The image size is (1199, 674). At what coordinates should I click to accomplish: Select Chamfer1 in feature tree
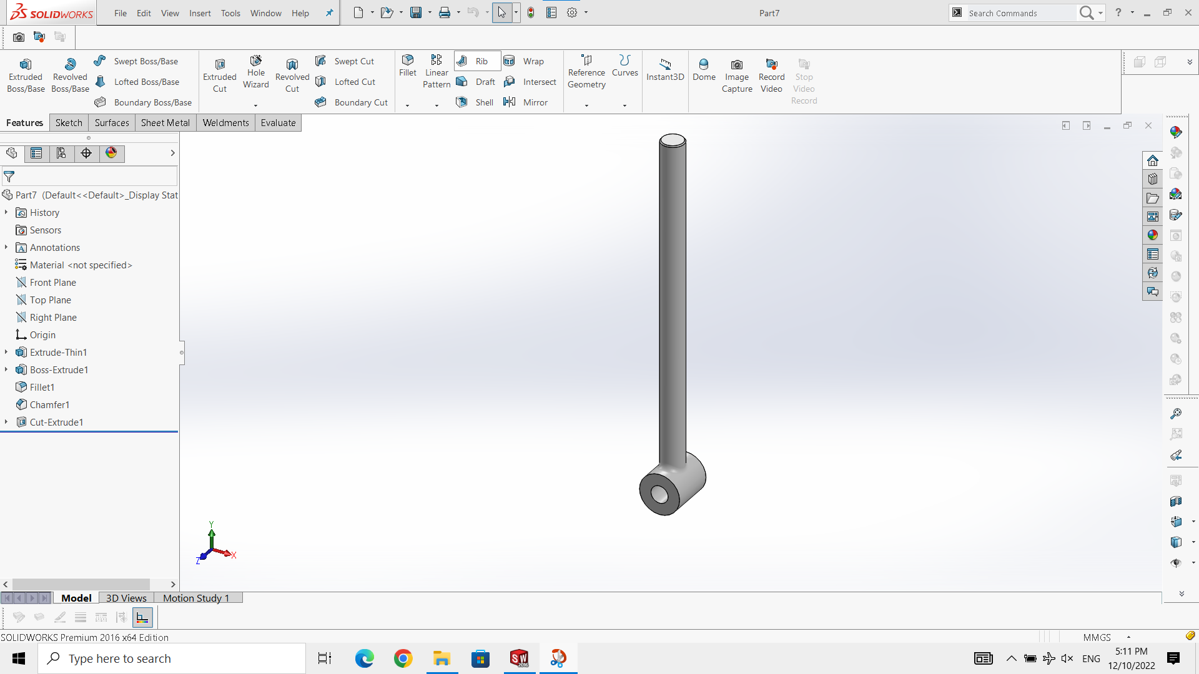[x=42, y=405]
